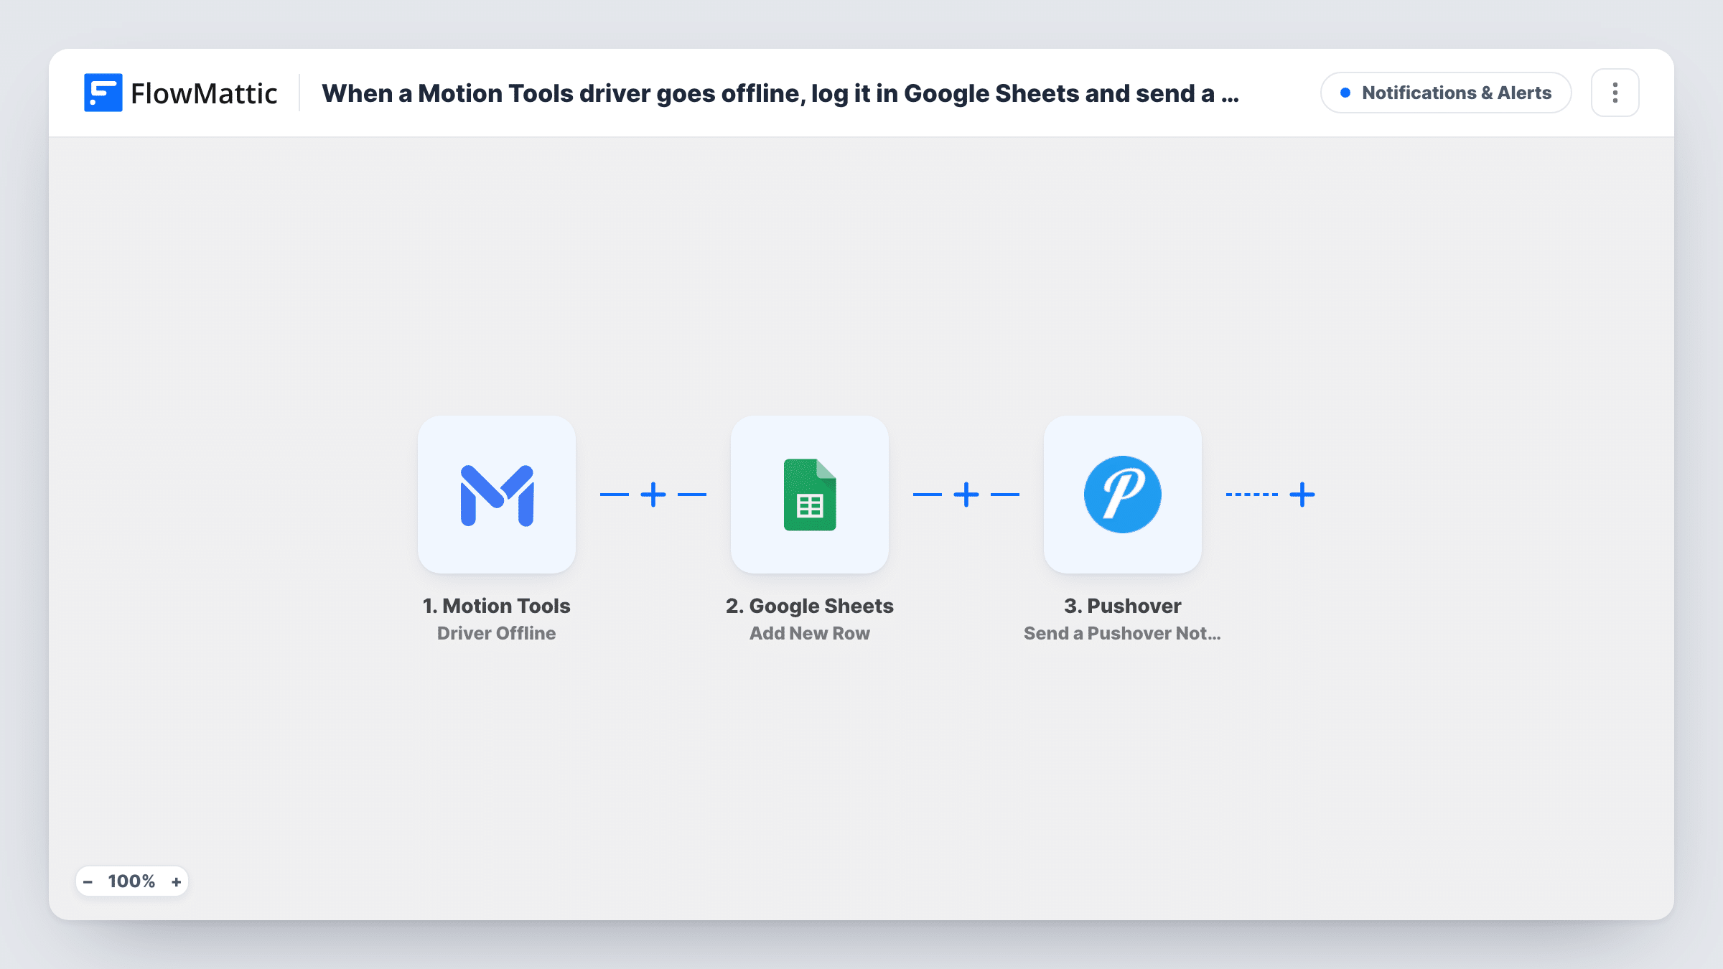Zoom out with the minus button
The width and height of the screenshot is (1723, 969).
pos(88,881)
